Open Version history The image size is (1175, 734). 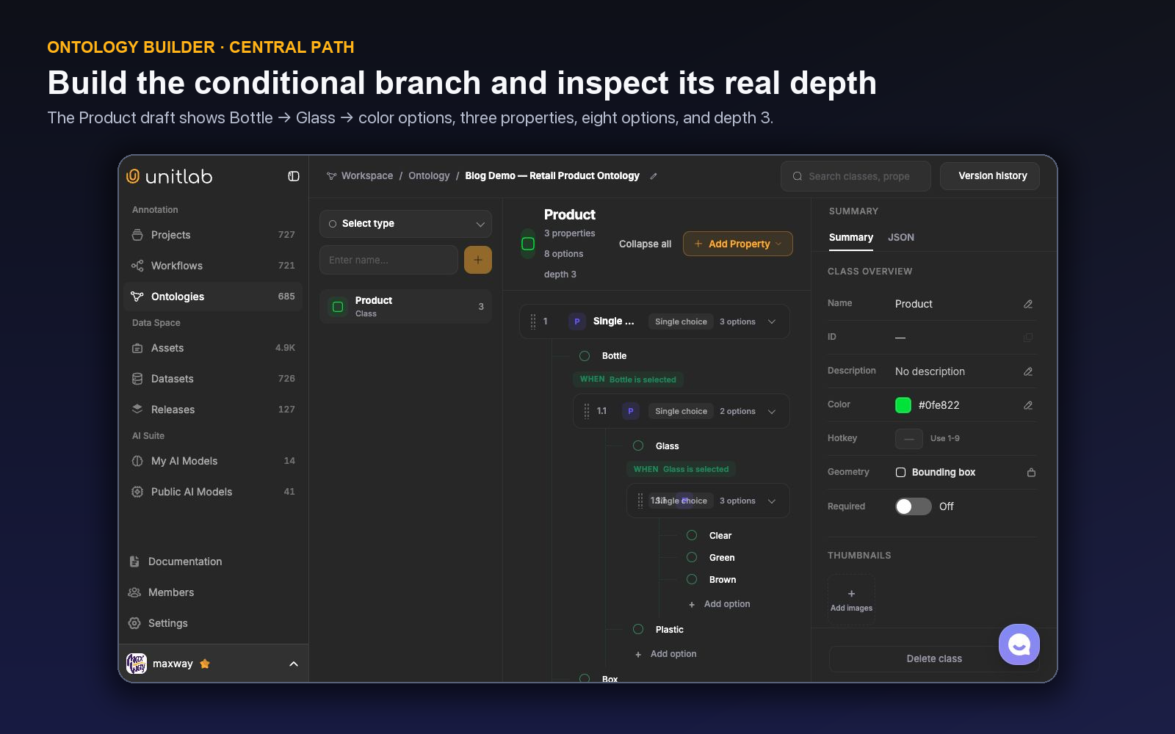coord(990,176)
